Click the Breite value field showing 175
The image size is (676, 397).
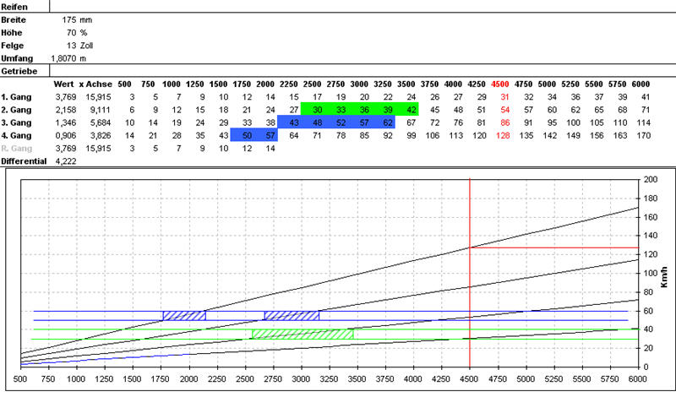point(70,18)
